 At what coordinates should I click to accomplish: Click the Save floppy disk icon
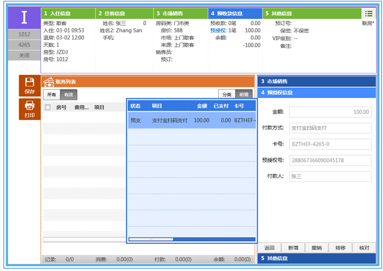(30, 83)
